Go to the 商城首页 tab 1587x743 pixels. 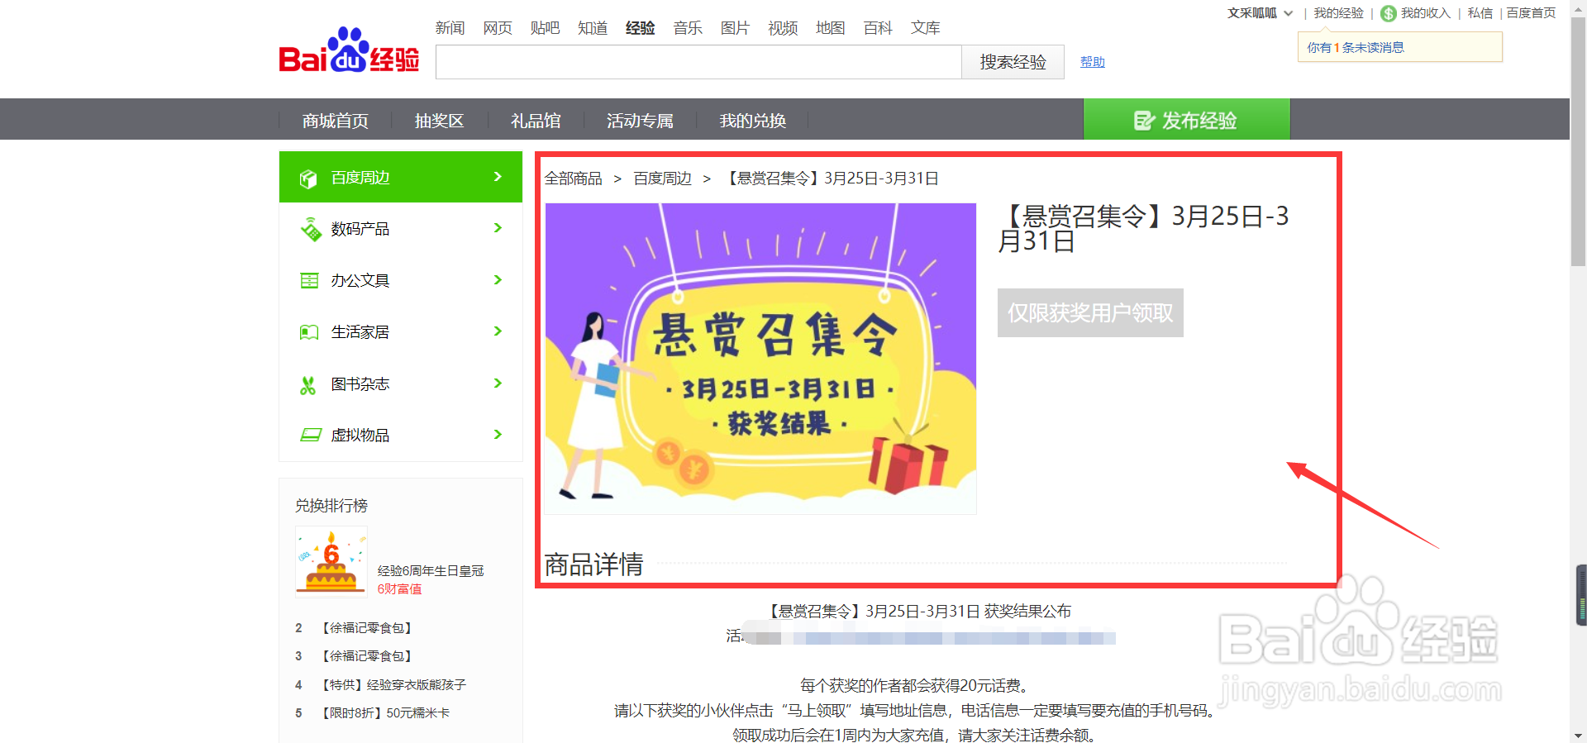336,121
